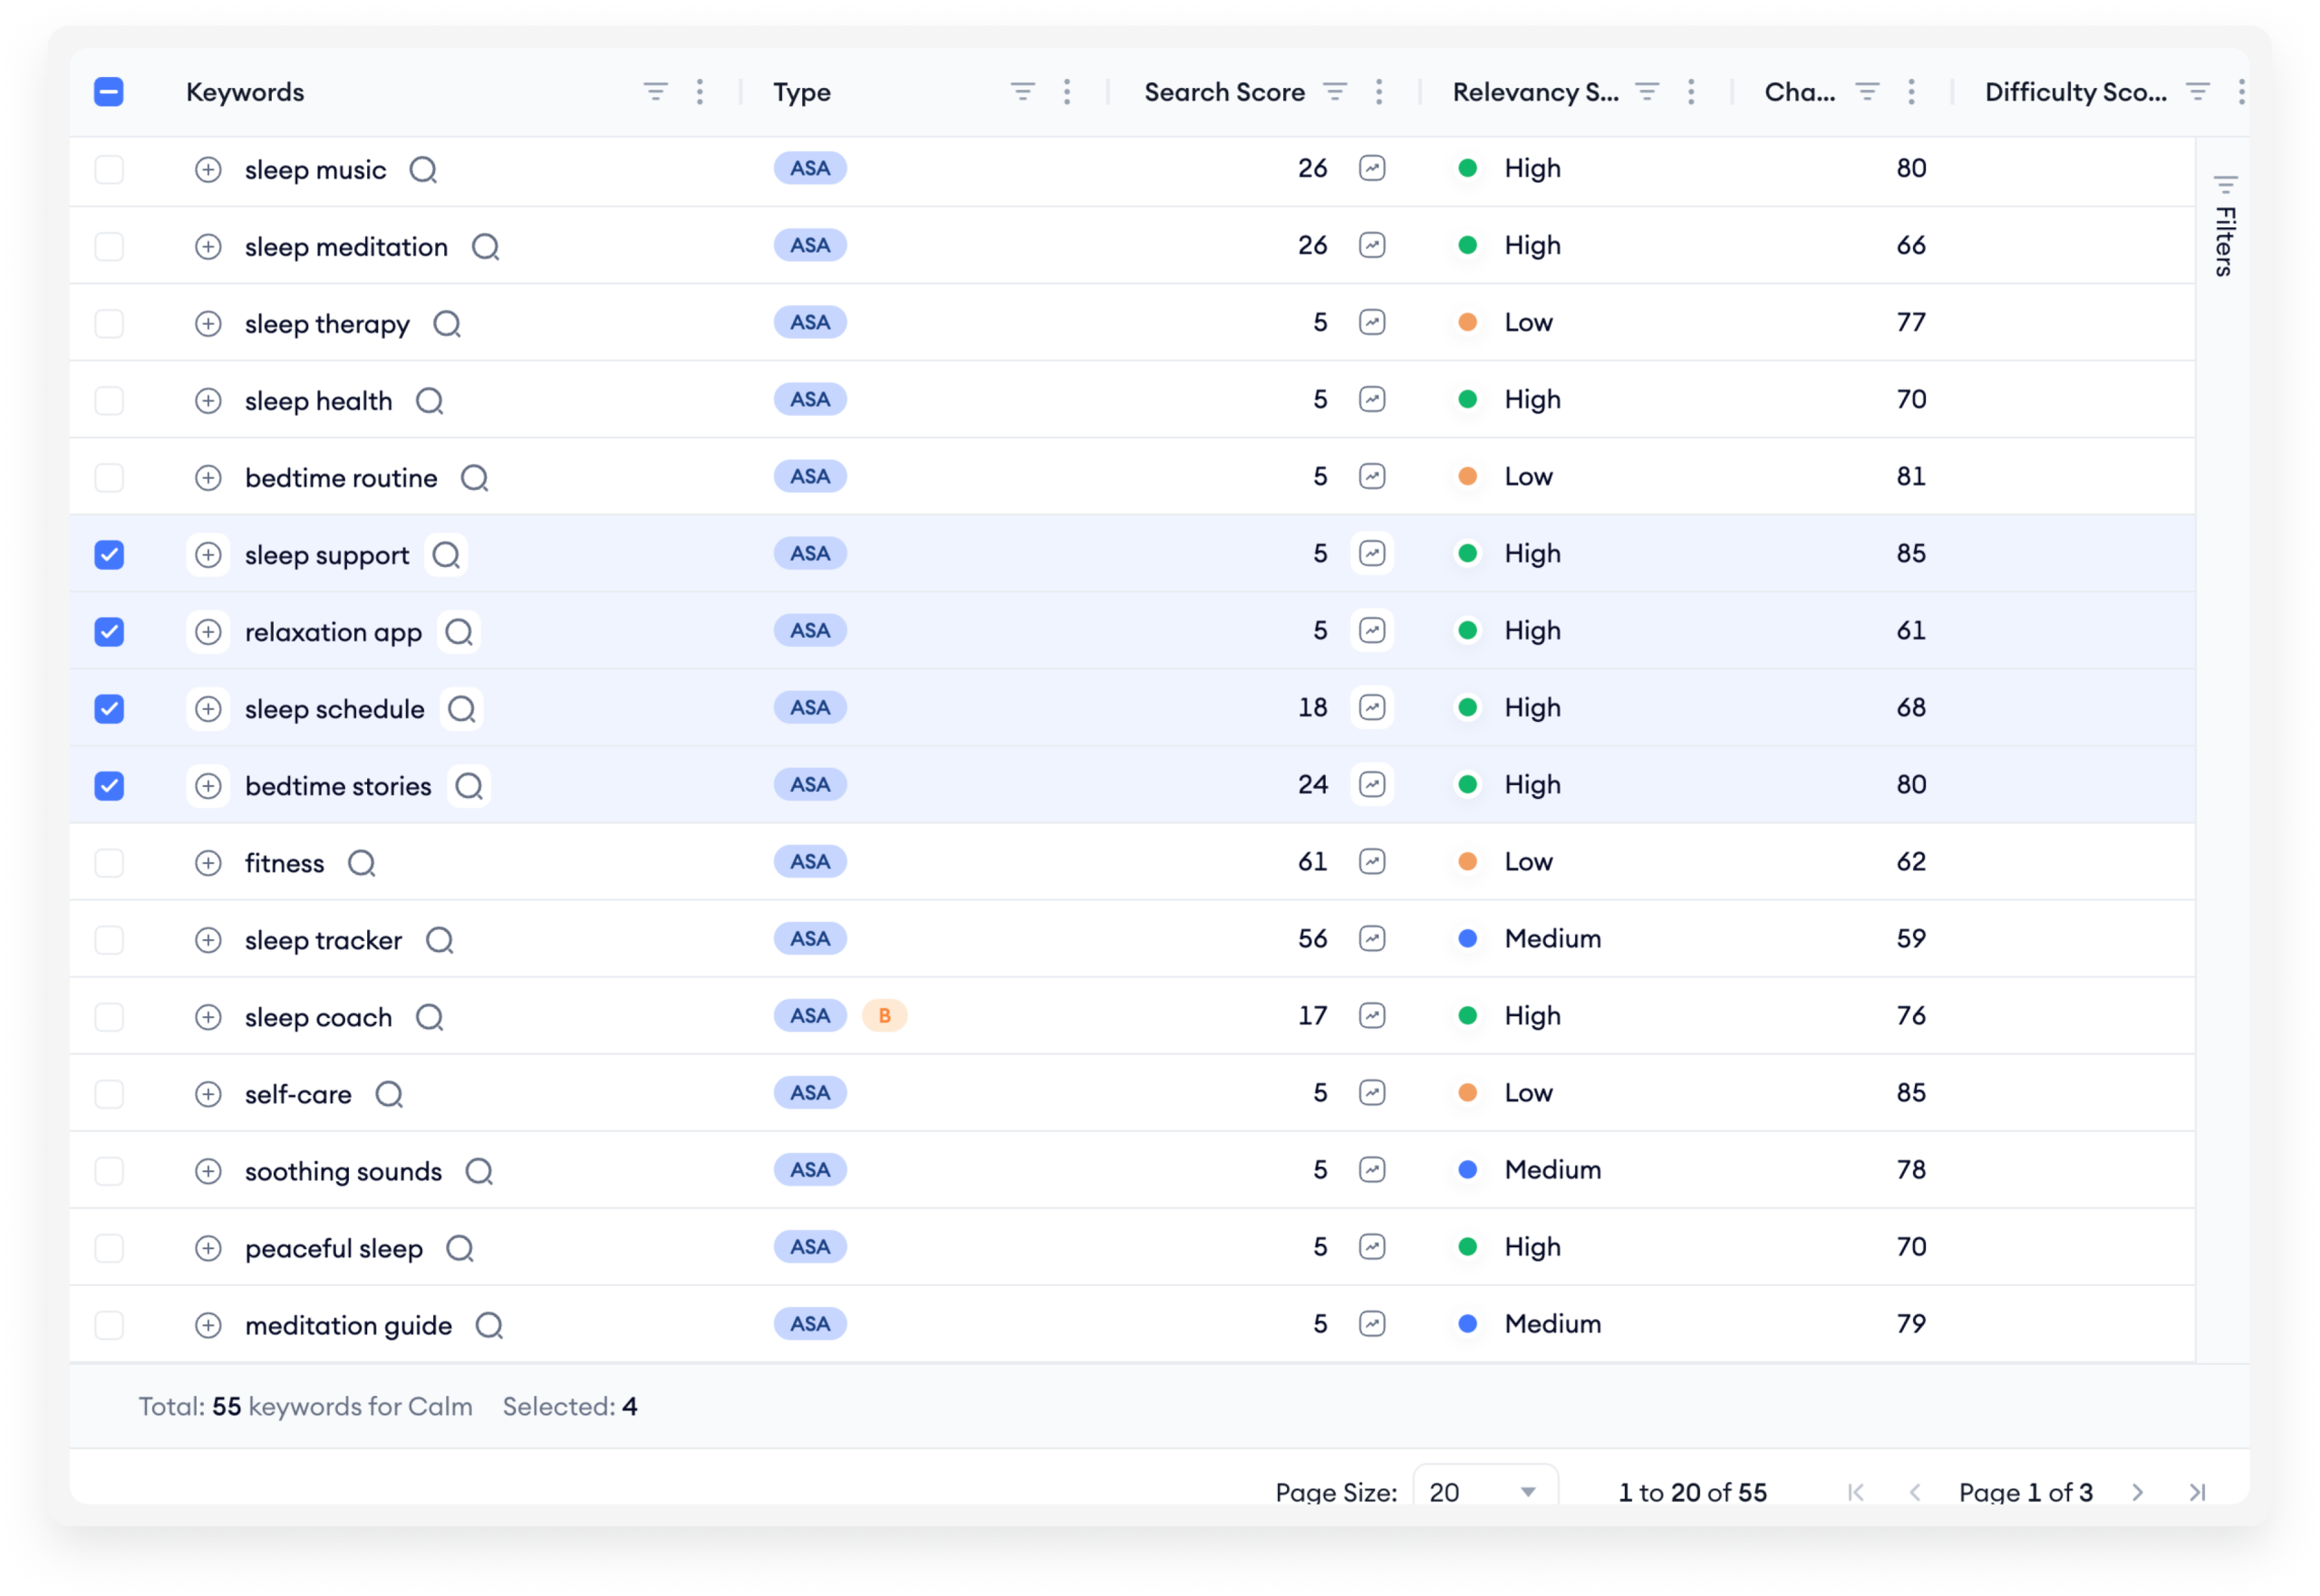Screen dimensions: 2320x1596
Task: Jump to last page arrow
Action: point(2197,1492)
